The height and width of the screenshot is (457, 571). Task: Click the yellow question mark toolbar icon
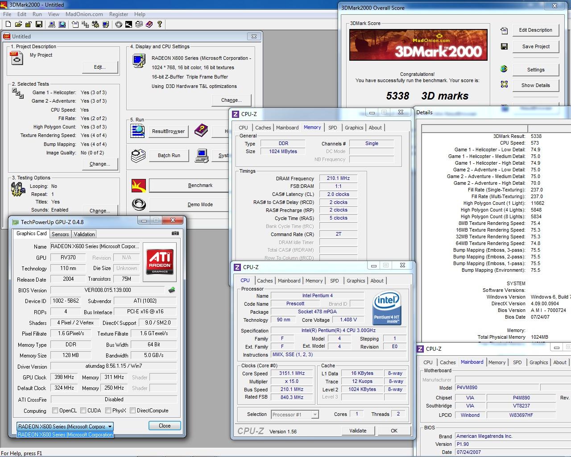[160, 24]
